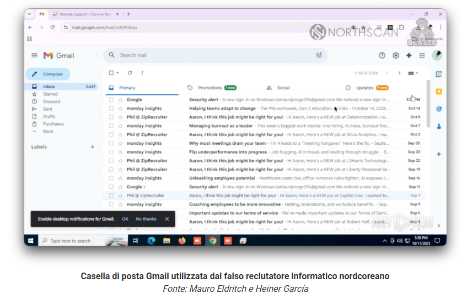
Task: Close the Remote Support tab
Action: pyautogui.click(x=117, y=14)
